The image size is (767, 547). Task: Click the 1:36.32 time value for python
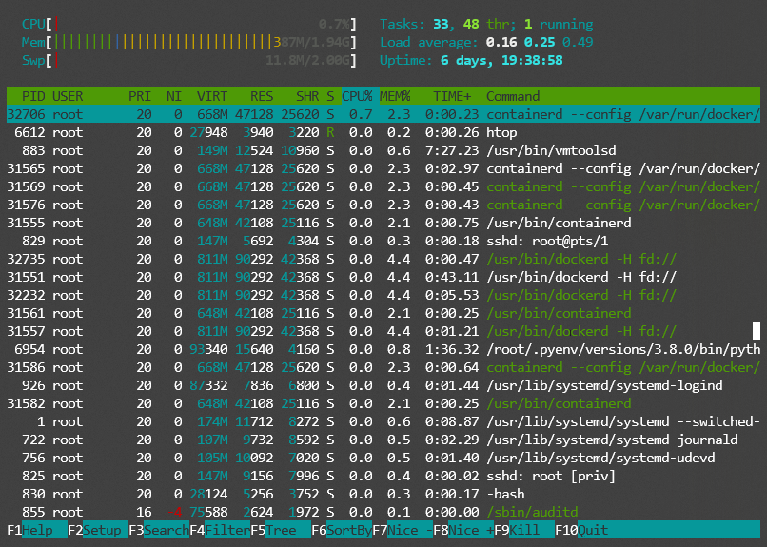tap(452, 349)
